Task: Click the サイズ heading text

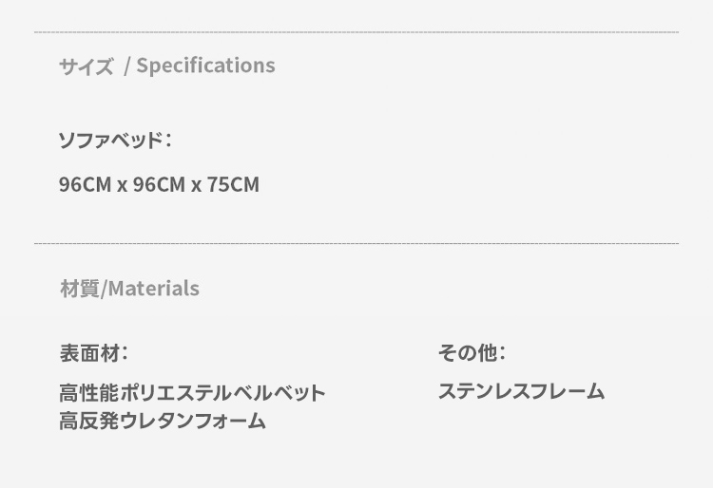Action: (86, 66)
